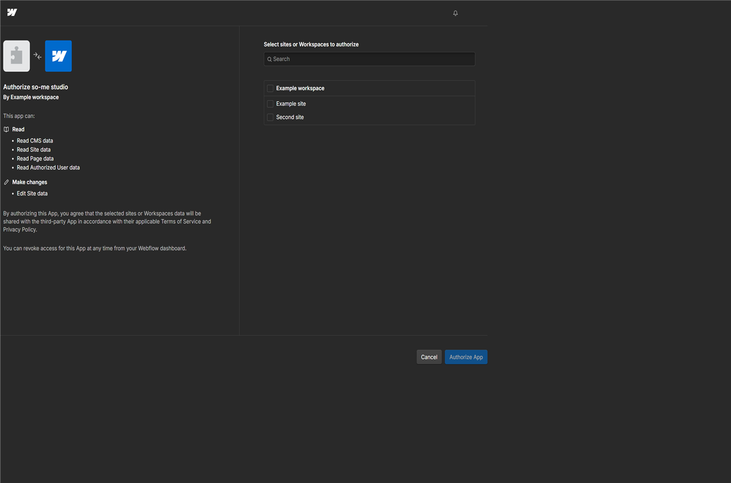Click 'This app can:' text
731x483 pixels.
click(x=19, y=116)
